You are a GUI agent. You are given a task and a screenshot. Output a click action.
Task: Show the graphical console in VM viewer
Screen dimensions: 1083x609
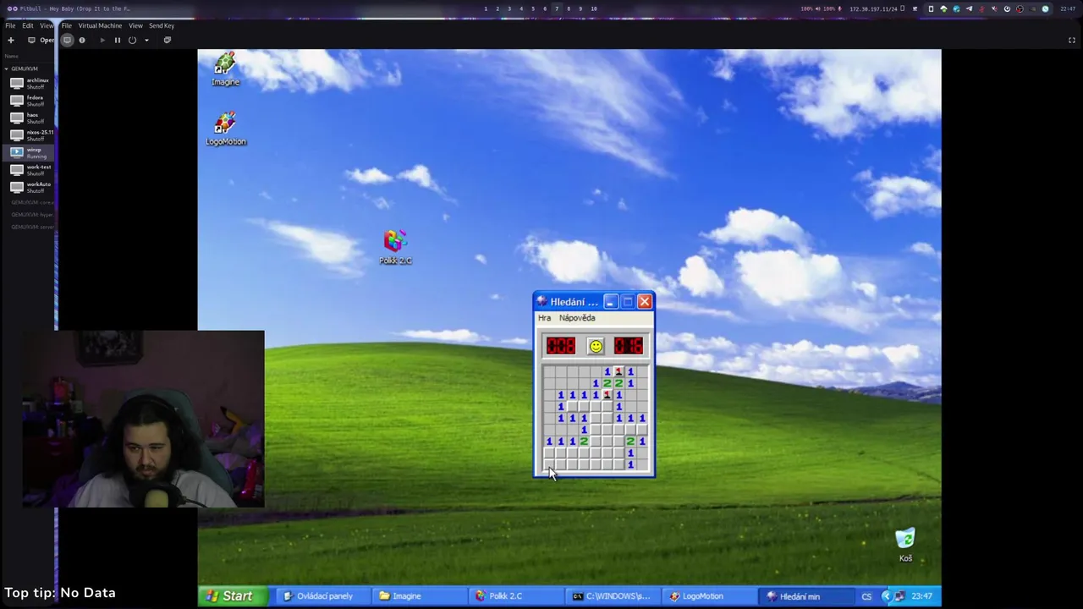[x=67, y=40]
